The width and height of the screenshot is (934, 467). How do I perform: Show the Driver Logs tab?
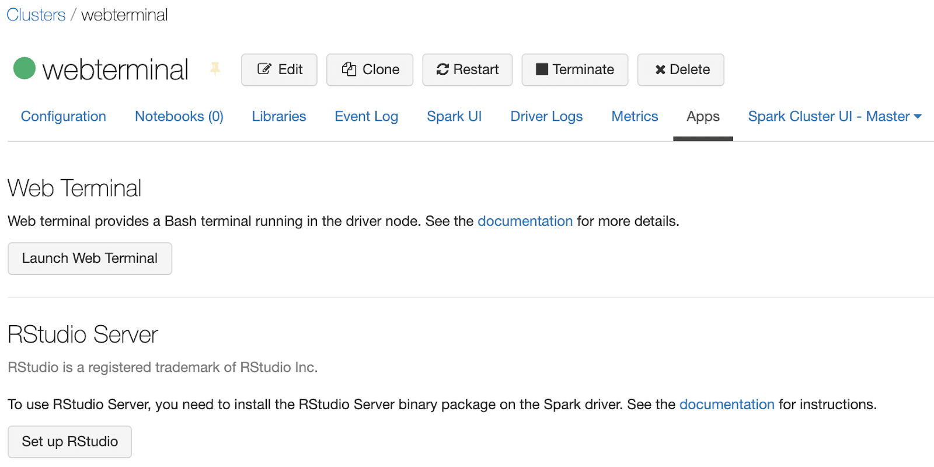click(546, 117)
